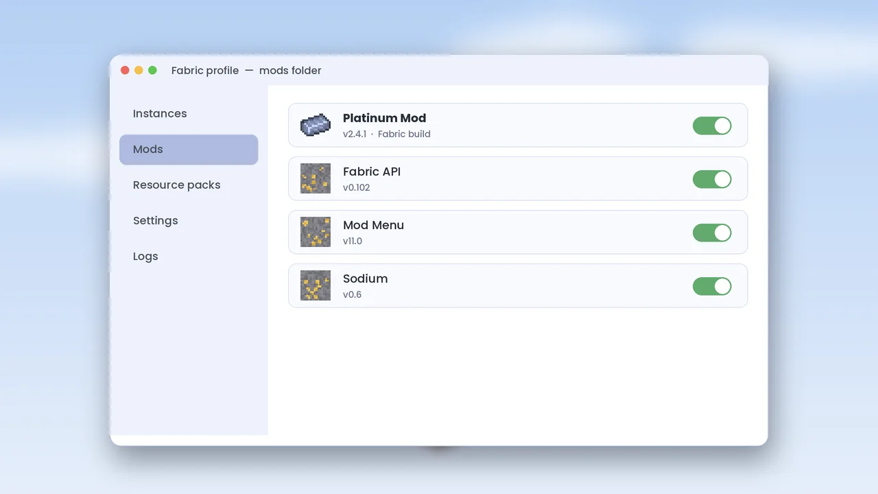The image size is (878, 494).
Task: Switch off the Sodium mod
Action: (712, 286)
